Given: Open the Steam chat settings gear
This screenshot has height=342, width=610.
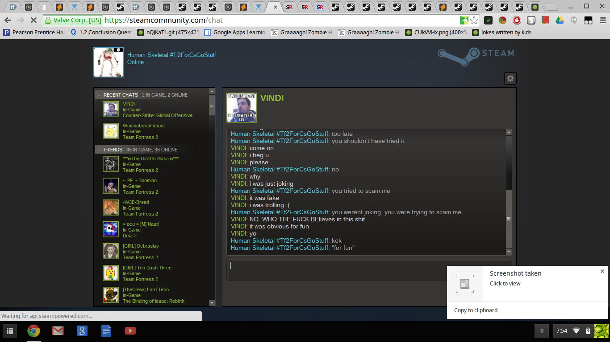Looking at the screenshot, I should pyautogui.click(x=510, y=78).
